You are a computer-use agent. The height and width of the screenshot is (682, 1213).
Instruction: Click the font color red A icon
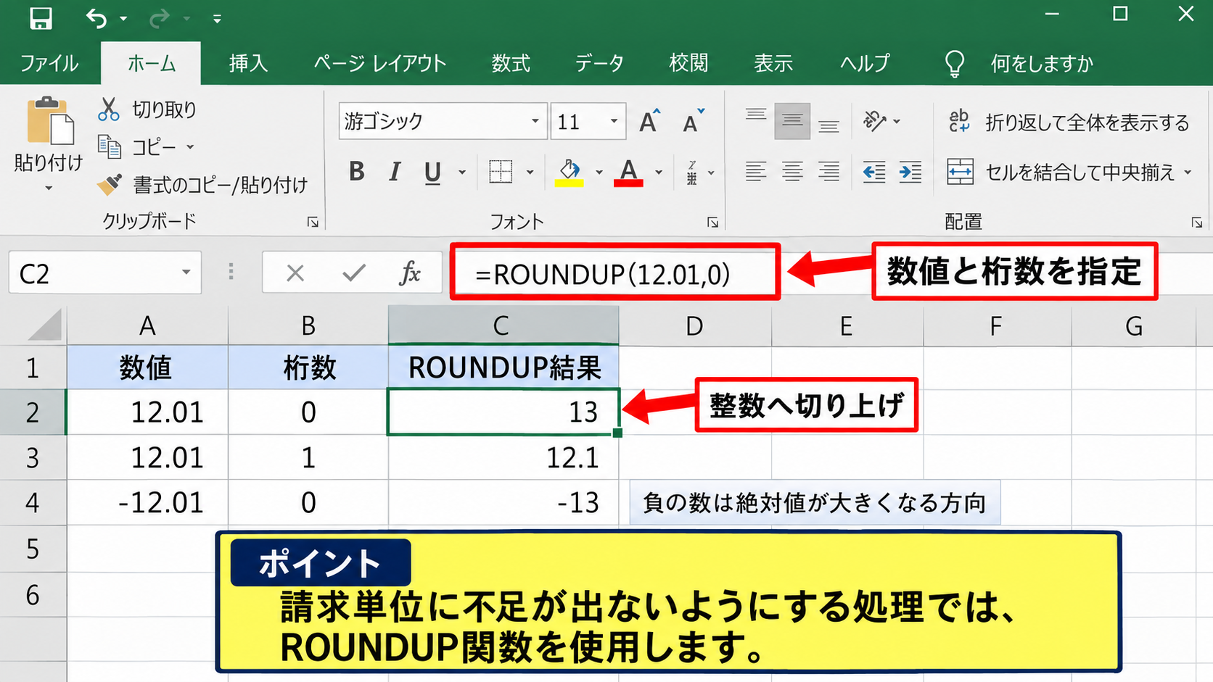pos(628,172)
